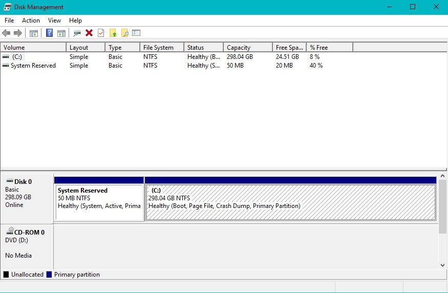448x293 pixels.
Task: Click the folder with green arrow icon
Action: coord(113,33)
